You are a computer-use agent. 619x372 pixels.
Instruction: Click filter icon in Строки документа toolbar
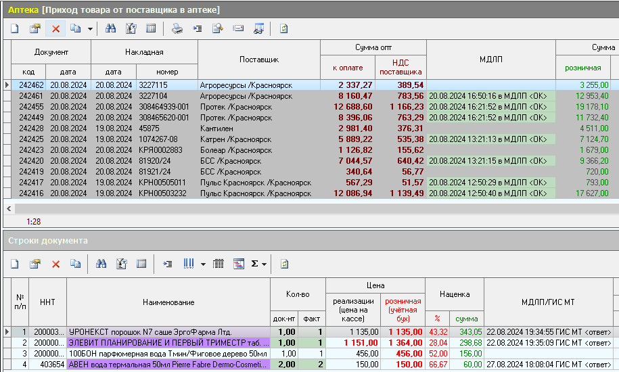122,264
